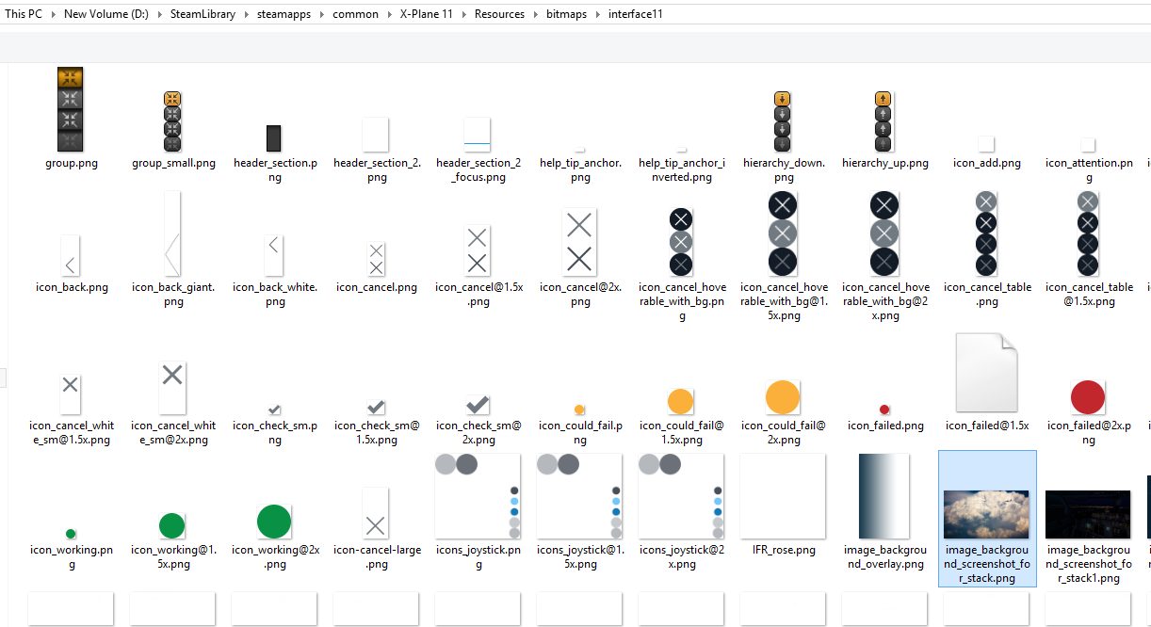The height and width of the screenshot is (627, 1151).
Task: Select the blank icon_failed@1.5x file
Action: click(986, 373)
